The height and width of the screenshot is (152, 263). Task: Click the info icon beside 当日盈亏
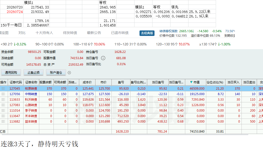point(103,58)
